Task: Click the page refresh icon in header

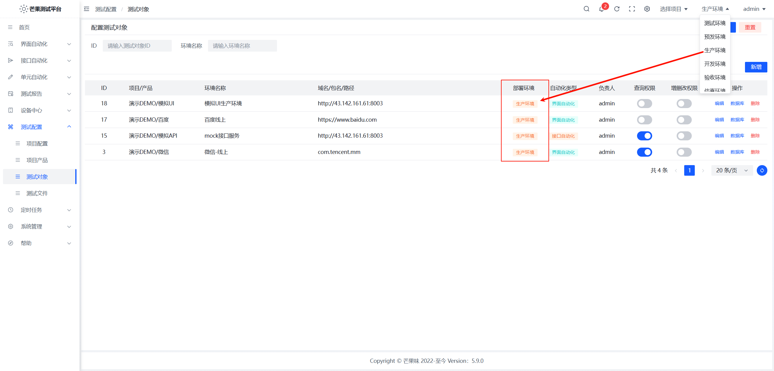Action: coord(617,9)
